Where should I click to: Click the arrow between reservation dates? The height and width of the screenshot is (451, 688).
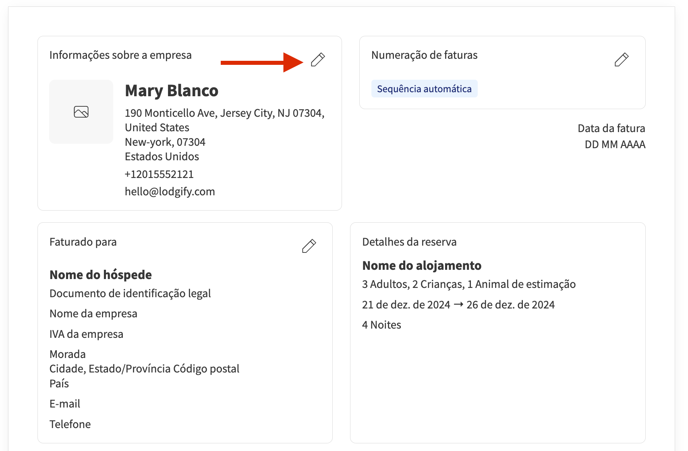[458, 304]
